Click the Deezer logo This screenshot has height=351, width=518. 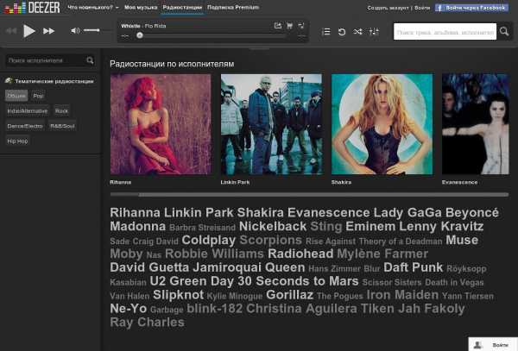pos(32,7)
